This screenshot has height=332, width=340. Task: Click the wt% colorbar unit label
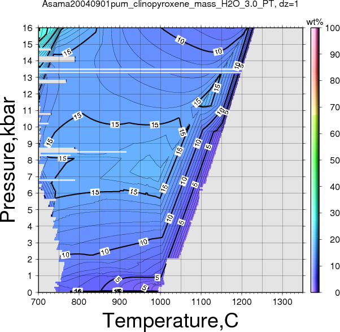315,22
